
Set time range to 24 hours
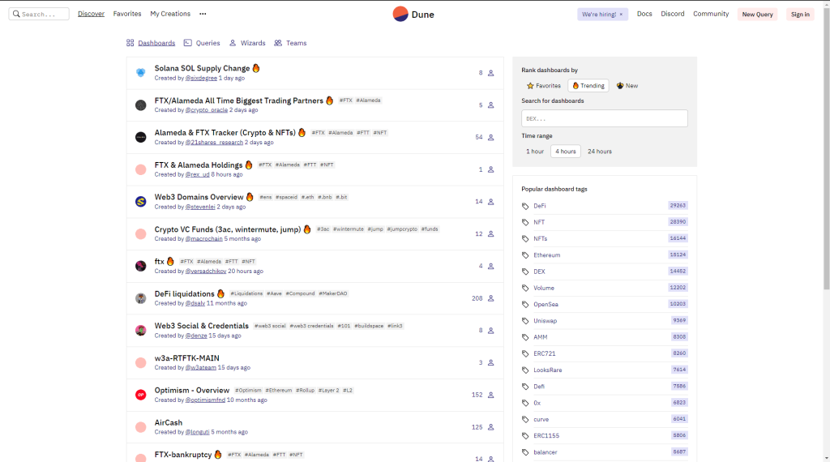pos(600,152)
